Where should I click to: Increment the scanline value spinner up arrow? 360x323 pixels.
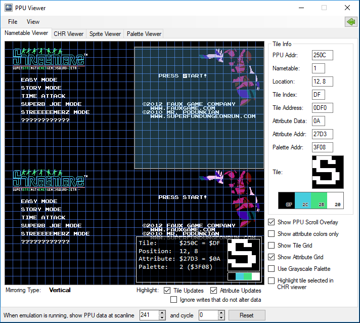pyautogui.click(x=162, y=313)
